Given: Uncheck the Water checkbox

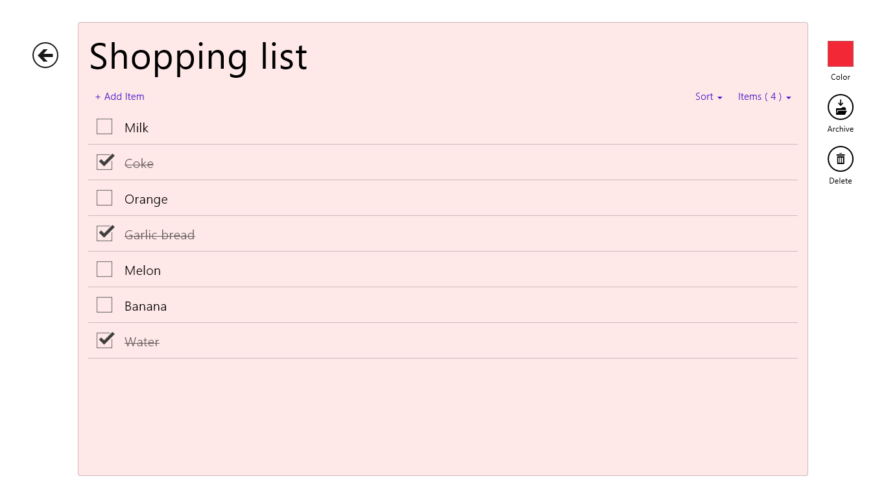Looking at the screenshot, I should [104, 340].
